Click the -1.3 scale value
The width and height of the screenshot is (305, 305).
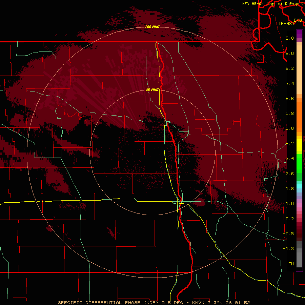click(288, 249)
